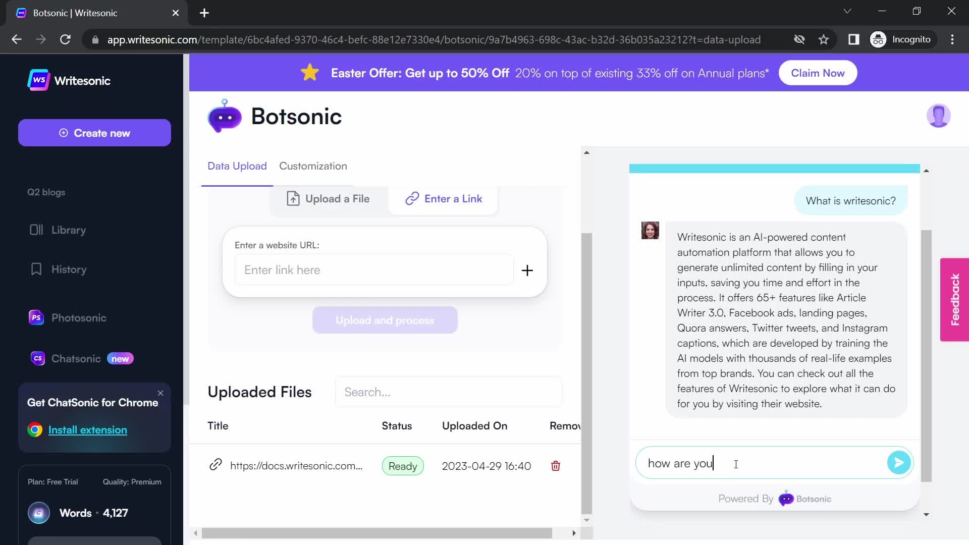Click upload date 2023-04-29 16:40
Screen dimensions: 969x545
click(487, 466)
